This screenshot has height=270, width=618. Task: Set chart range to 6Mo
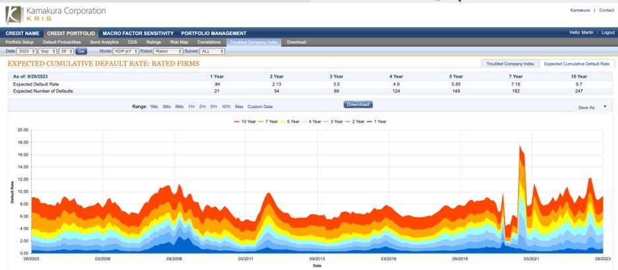[x=180, y=107]
